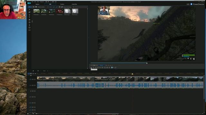Click the timeline horizontal scrollbar
This screenshot has width=206, height=115.
tap(108, 114)
